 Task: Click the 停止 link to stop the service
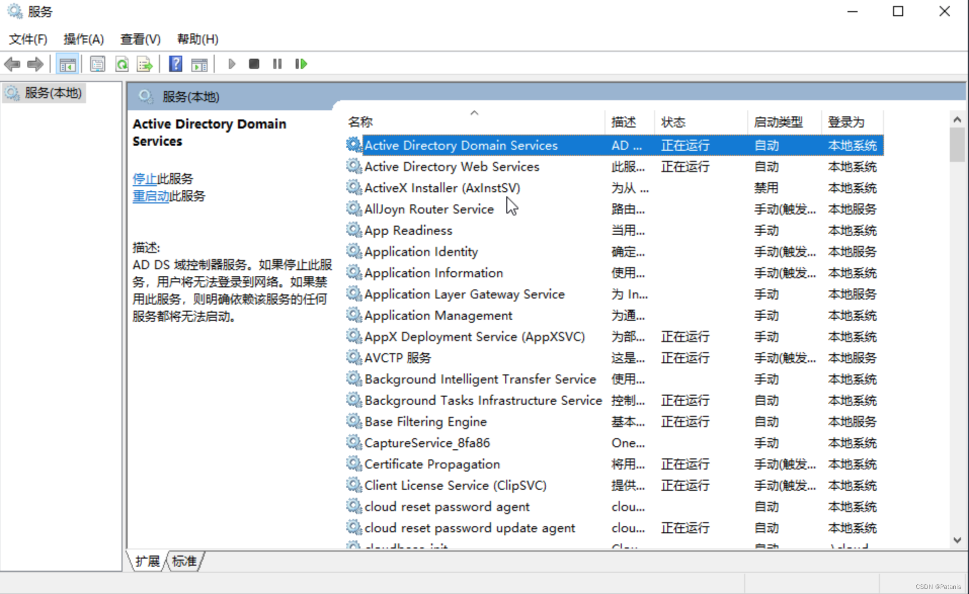(145, 179)
